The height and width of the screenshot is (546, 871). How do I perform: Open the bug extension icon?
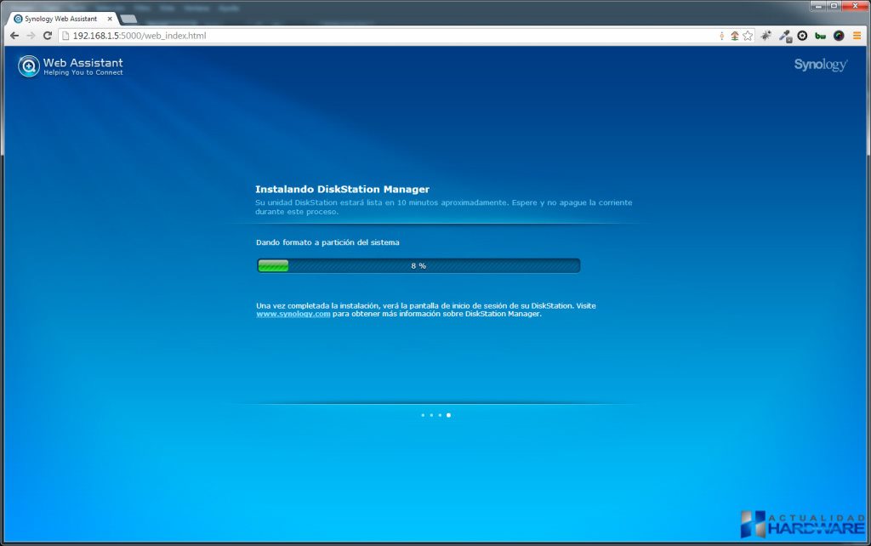point(766,36)
